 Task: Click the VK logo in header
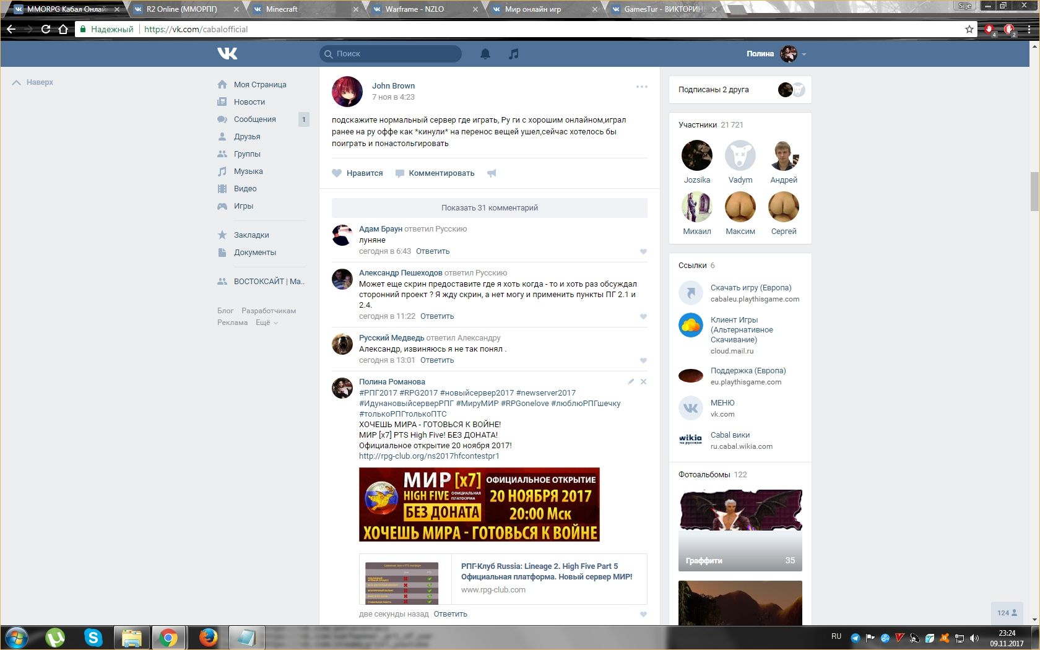(x=227, y=54)
